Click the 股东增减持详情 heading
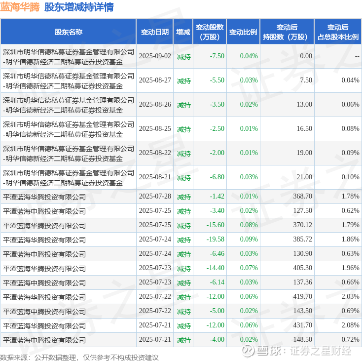362x362 pixels. pyautogui.click(x=79, y=7)
